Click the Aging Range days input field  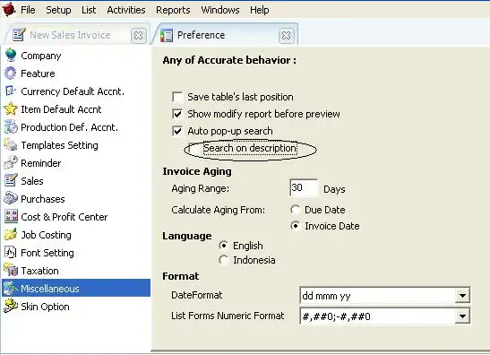(304, 187)
